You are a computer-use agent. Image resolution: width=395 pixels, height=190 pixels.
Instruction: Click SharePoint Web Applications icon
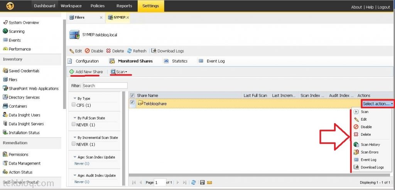(x=5, y=88)
